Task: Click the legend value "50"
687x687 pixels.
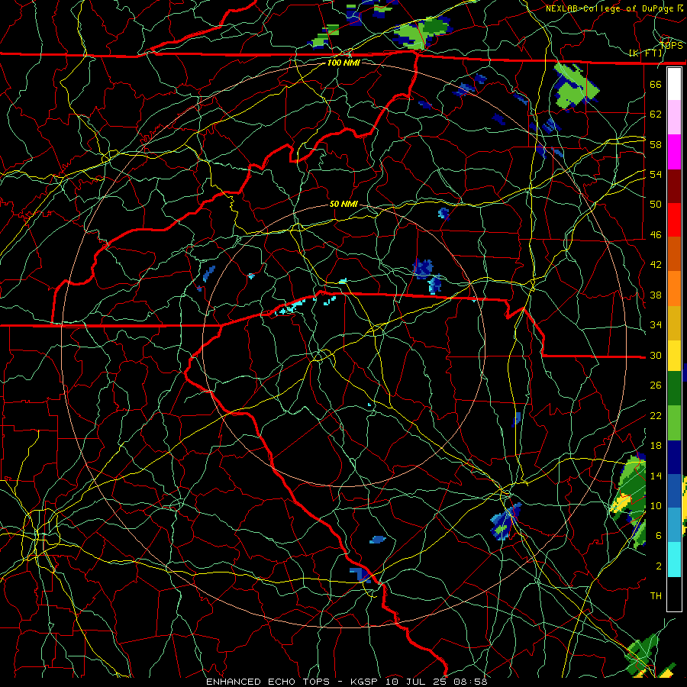Action: pos(656,204)
